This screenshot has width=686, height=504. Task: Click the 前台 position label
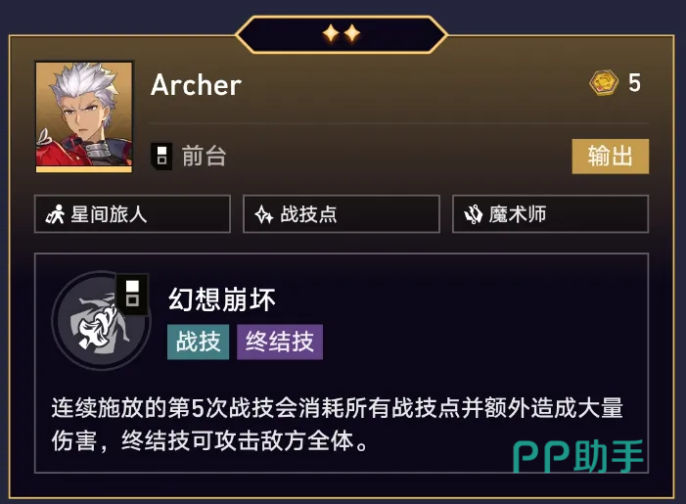(204, 156)
